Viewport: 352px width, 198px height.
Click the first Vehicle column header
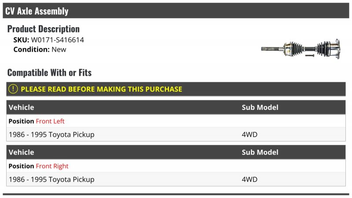[21, 107]
